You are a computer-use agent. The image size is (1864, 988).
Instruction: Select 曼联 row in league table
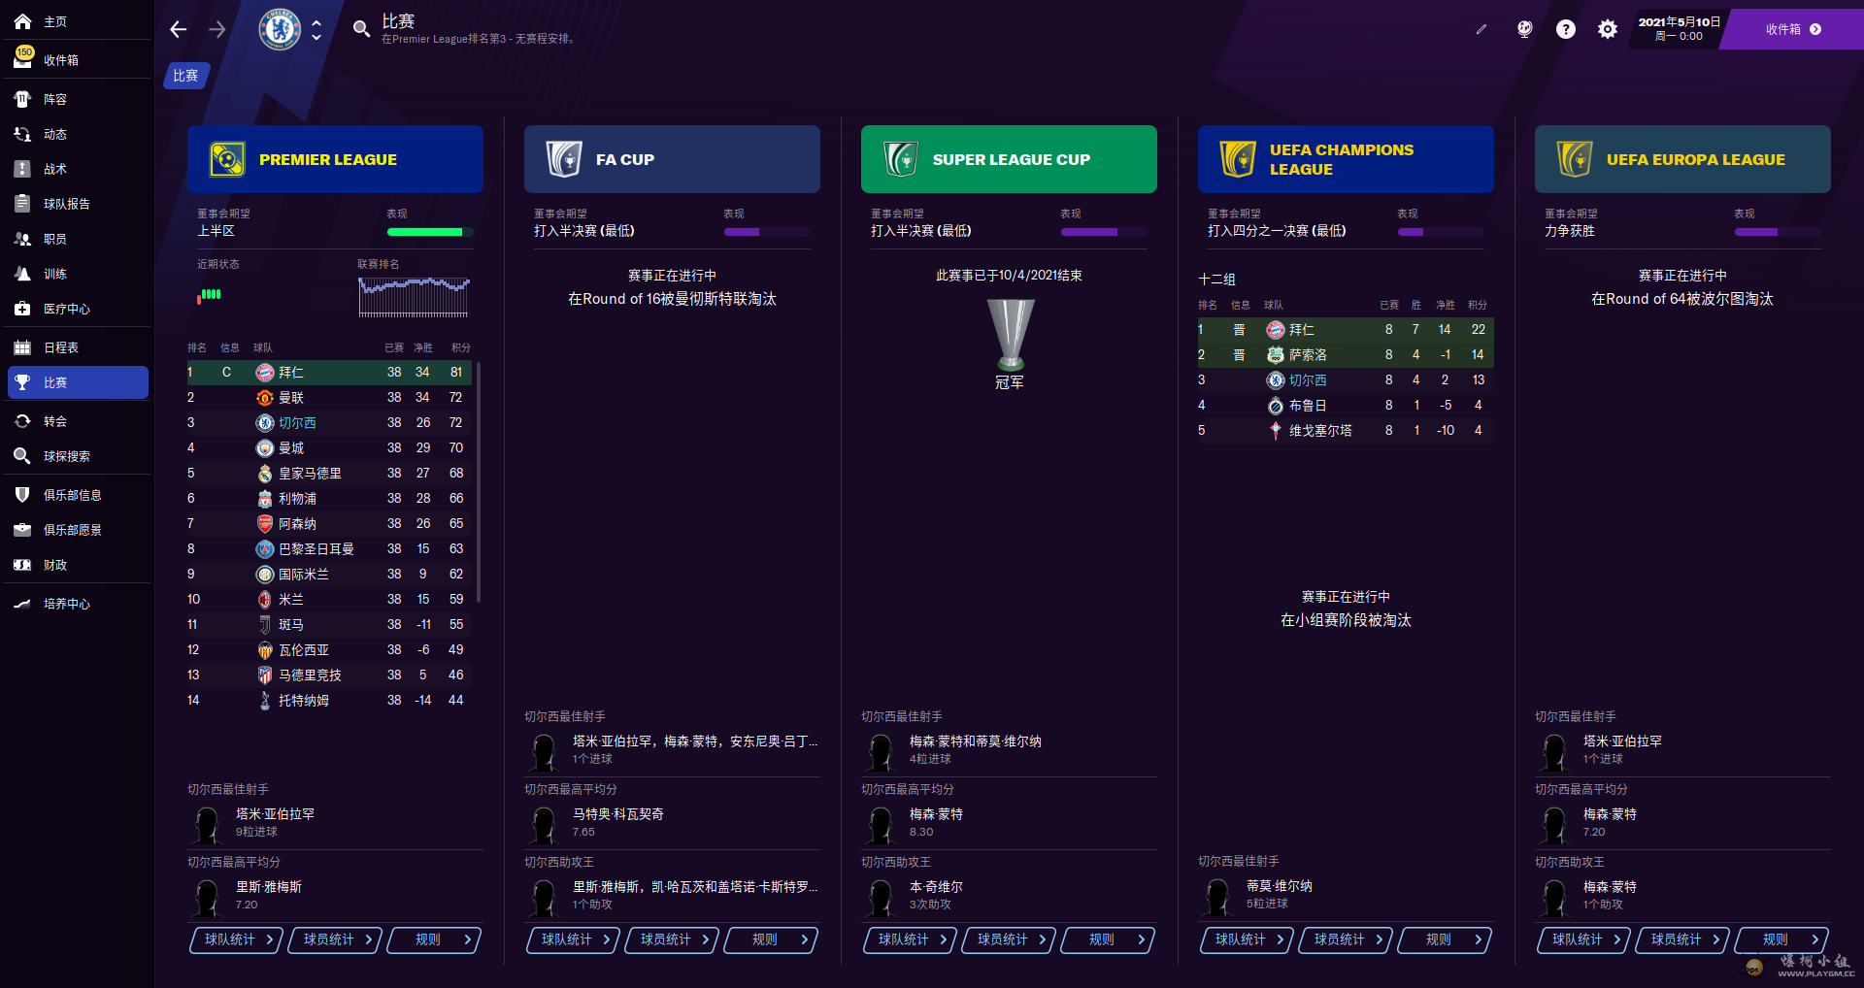pyautogui.click(x=329, y=398)
